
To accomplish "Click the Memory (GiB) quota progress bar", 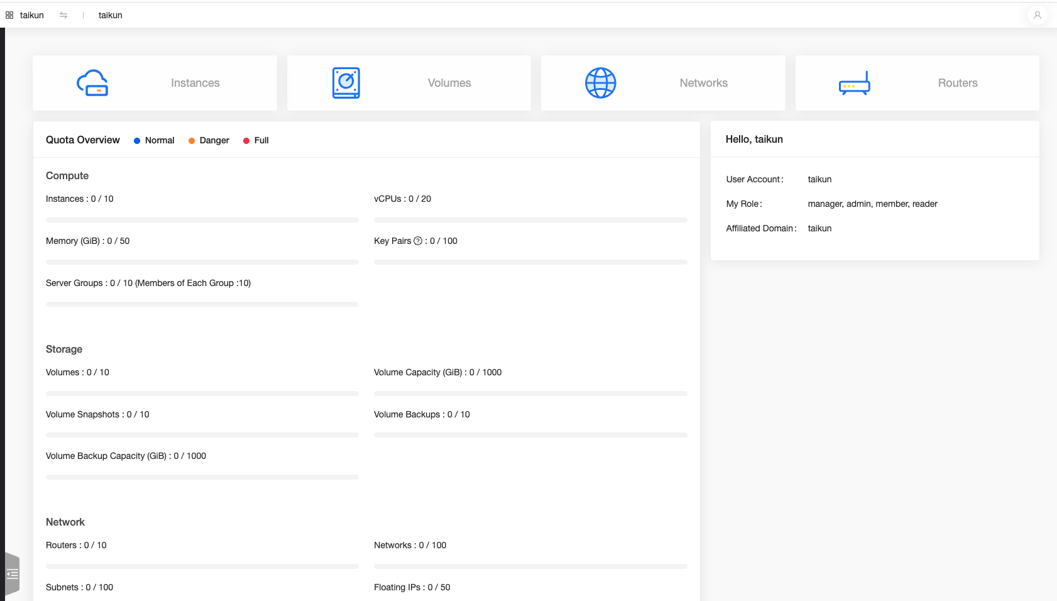I will [x=202, y=262].
